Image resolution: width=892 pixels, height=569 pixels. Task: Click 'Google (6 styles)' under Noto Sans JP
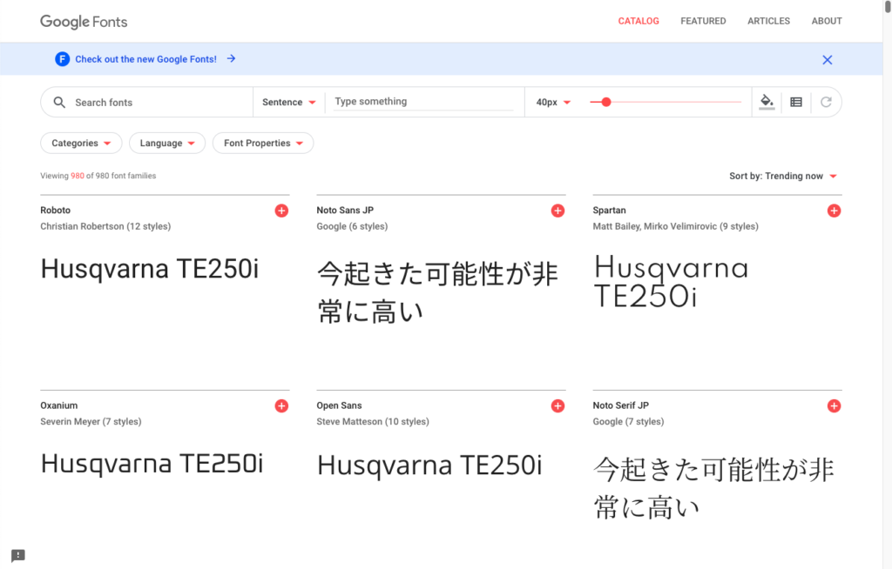[x=352, y=226]
